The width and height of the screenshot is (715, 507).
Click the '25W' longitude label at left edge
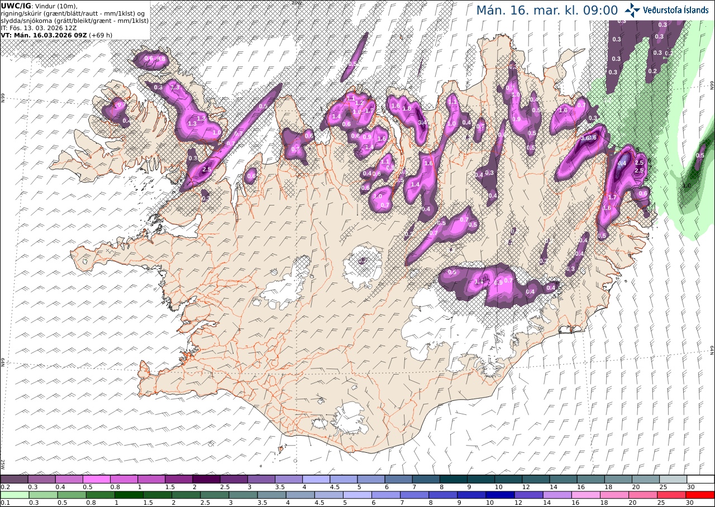point(3,463)
